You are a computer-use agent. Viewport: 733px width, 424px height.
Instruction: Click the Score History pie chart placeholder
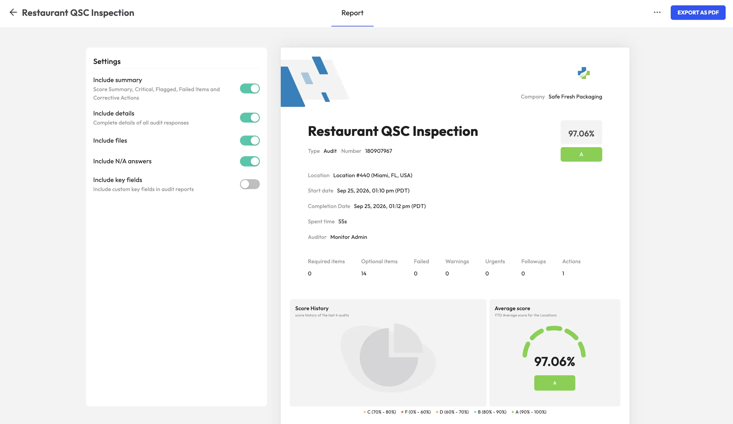point(389,357)
